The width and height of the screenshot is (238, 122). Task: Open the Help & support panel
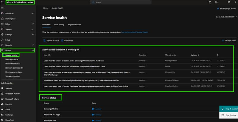pyautogui.click(x=229, y=109)
